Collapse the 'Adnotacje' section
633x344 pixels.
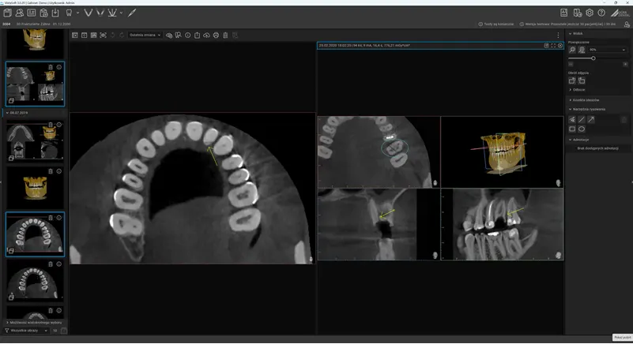[578, 140]
